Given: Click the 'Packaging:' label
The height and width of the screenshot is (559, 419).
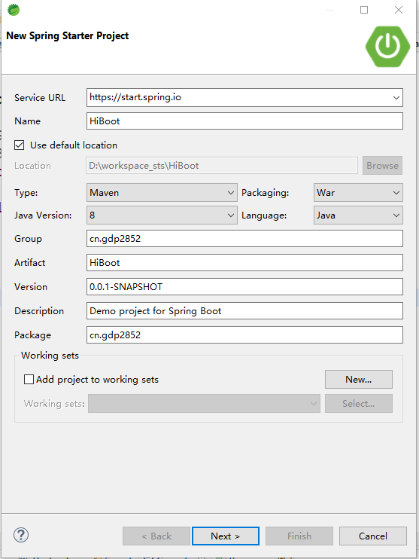Looking at the screenshot, I should 266,193.
